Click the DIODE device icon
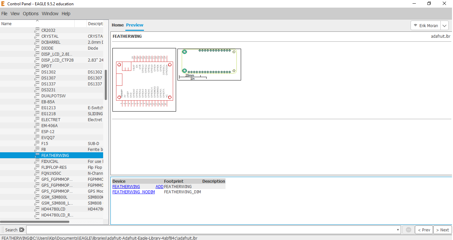The height and width of the screenshot is (240, 453). coord(37,48)
